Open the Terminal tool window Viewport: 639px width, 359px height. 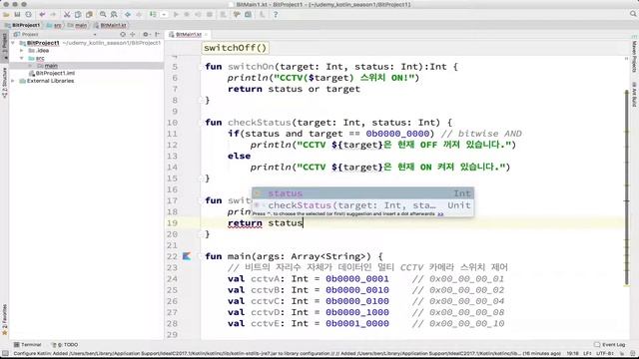[27, 345]
